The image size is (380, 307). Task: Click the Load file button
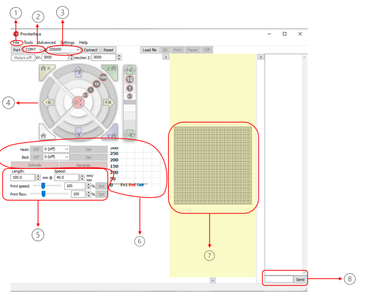pyautogui.click(x=149, y=50)
